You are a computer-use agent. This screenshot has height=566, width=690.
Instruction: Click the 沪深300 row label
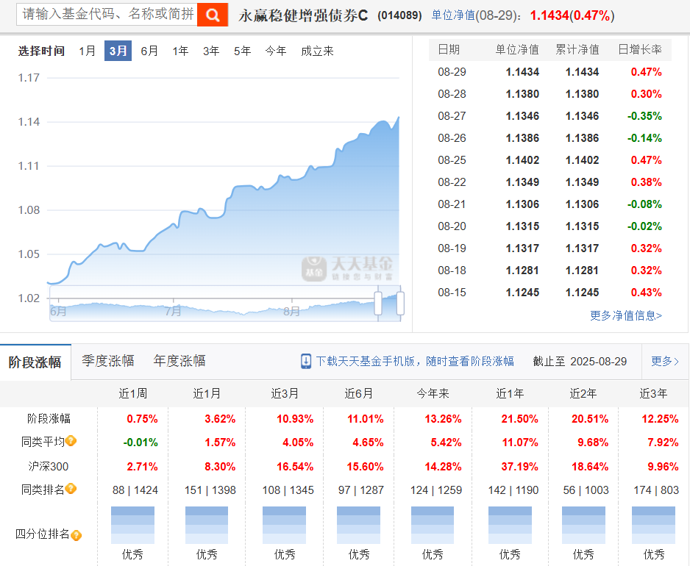[49, 466]
